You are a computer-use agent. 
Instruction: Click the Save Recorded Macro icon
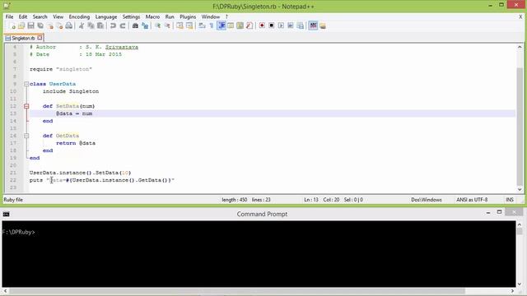300,25
